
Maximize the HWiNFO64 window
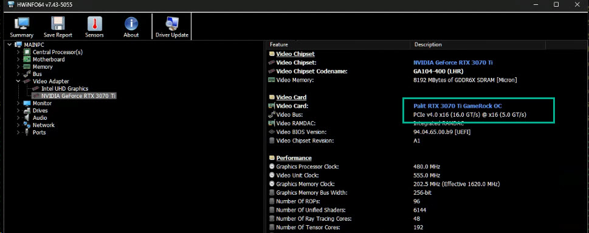coord(556,4)
